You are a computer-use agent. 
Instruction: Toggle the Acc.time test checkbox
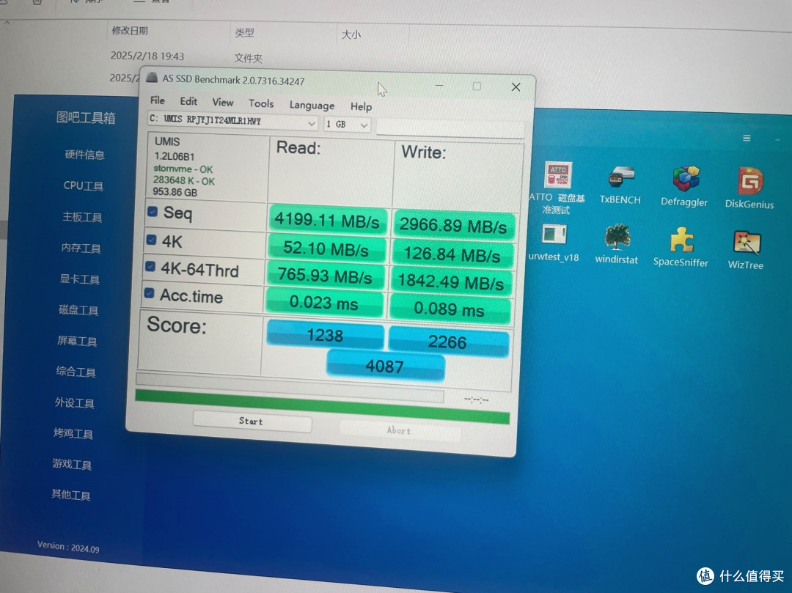(149, 292)
